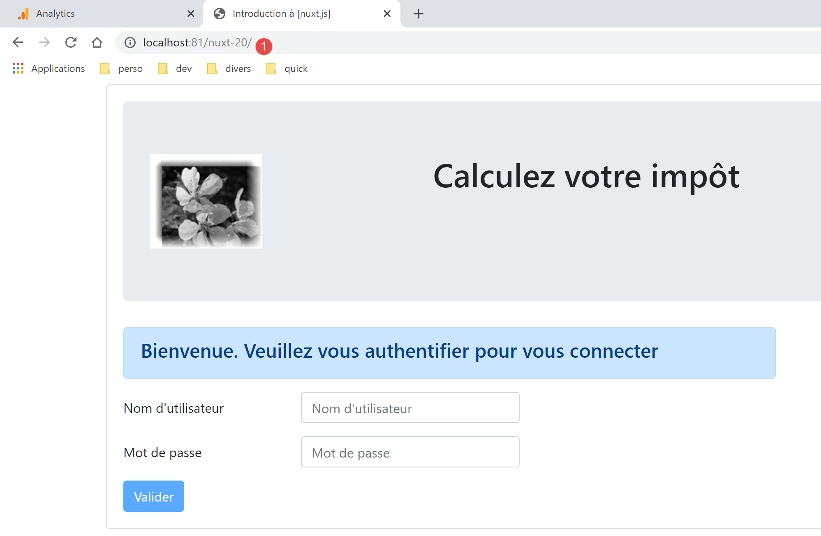Close the Analytics tab
821x536 pixels.
[x=191, y=14]
